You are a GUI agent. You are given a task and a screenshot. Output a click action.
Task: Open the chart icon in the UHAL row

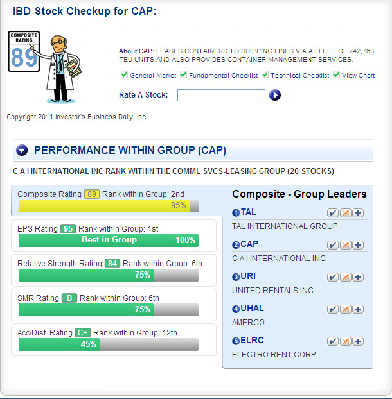[x=345, y=309]
